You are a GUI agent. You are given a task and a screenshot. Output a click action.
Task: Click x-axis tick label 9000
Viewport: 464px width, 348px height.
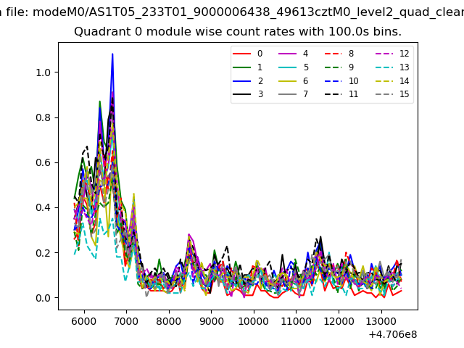[211, 321]
